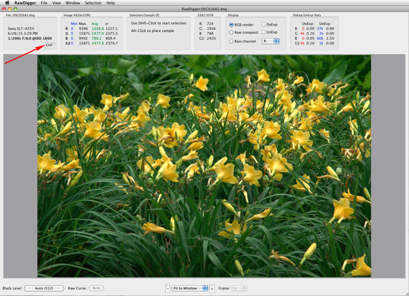The image size is (409, 296).
Task: Click the EXIF button
Action: [x=50, y=45]
